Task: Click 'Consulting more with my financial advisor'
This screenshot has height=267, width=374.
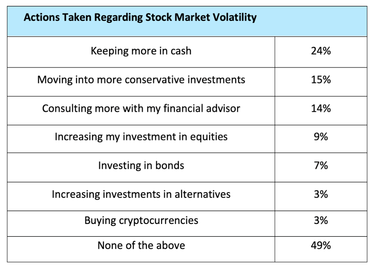Action: pyautogui.click(x=141, y=108)
